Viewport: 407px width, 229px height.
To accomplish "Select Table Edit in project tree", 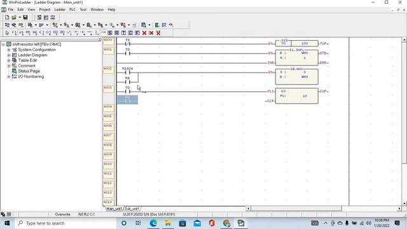I will coord(27,60).
